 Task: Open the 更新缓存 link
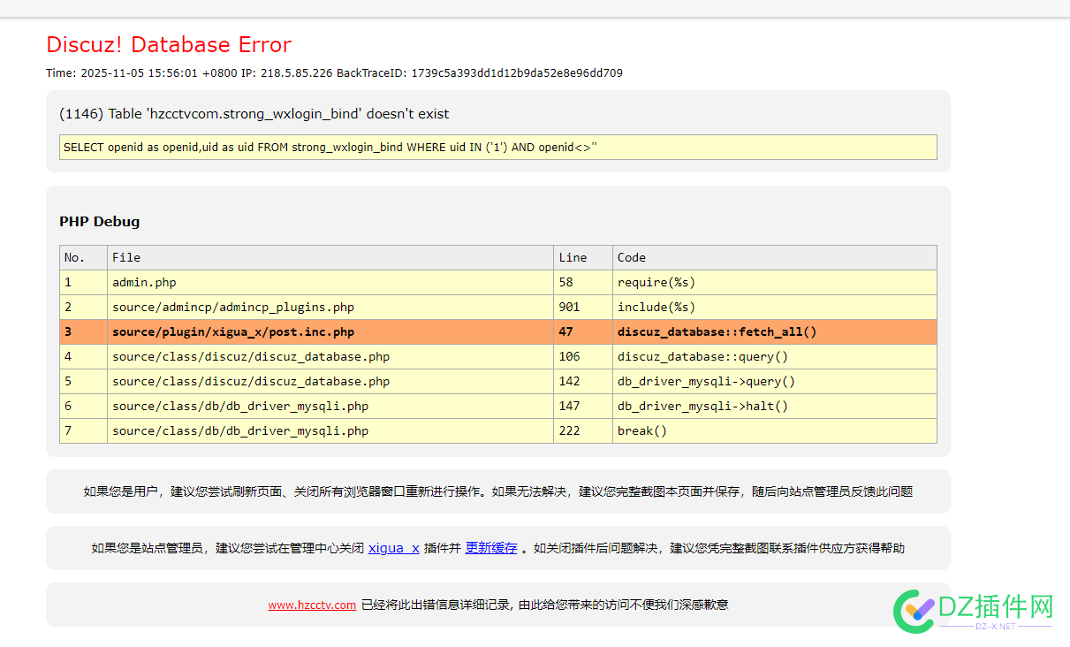(491, 548)
